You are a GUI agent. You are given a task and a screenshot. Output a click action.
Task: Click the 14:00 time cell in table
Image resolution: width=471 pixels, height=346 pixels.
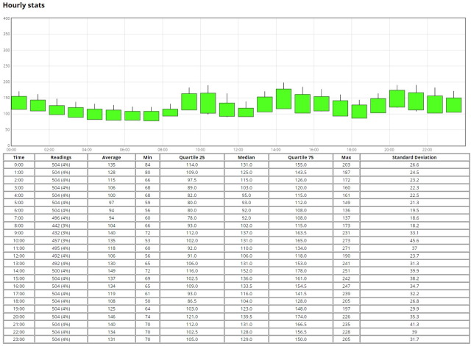(18, 271)
